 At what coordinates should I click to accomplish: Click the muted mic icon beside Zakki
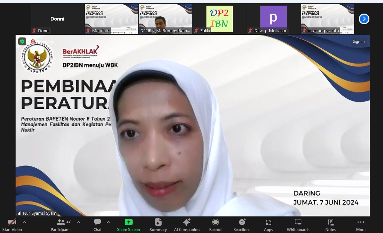(x=196, y=30)
